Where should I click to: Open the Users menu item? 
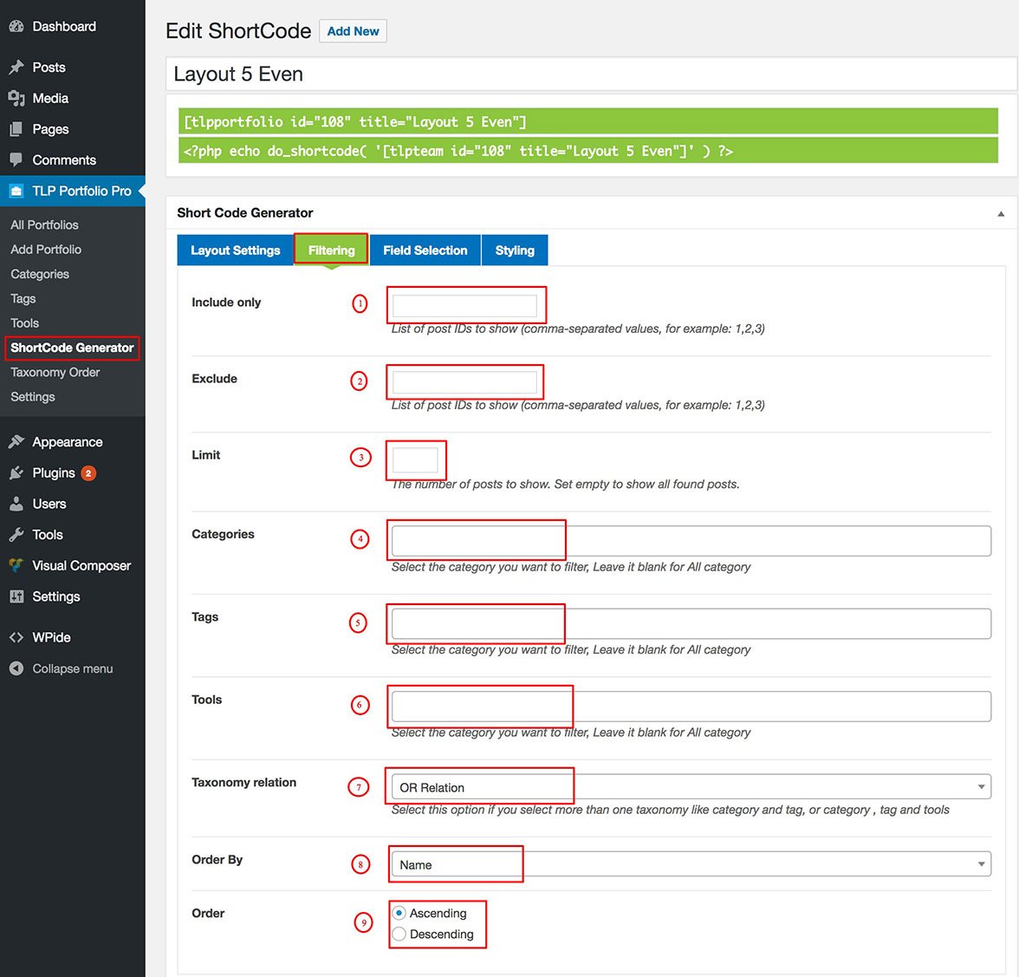point(73,504)
